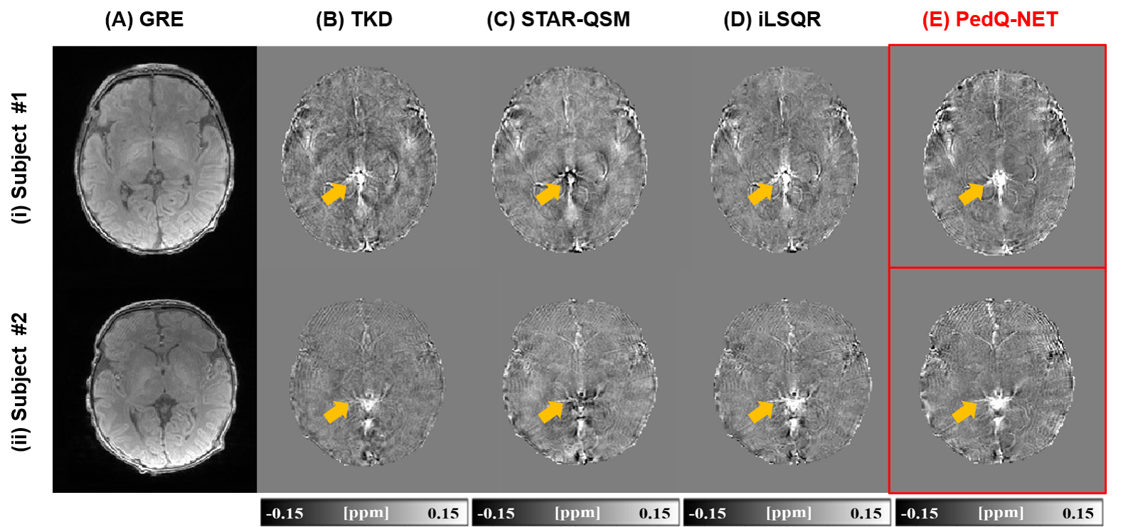The height and width of the screenshot is (527, 1138).
Task: Click yellow arrow in first bottom-row susceptibility map
Action: coord(336,411)
